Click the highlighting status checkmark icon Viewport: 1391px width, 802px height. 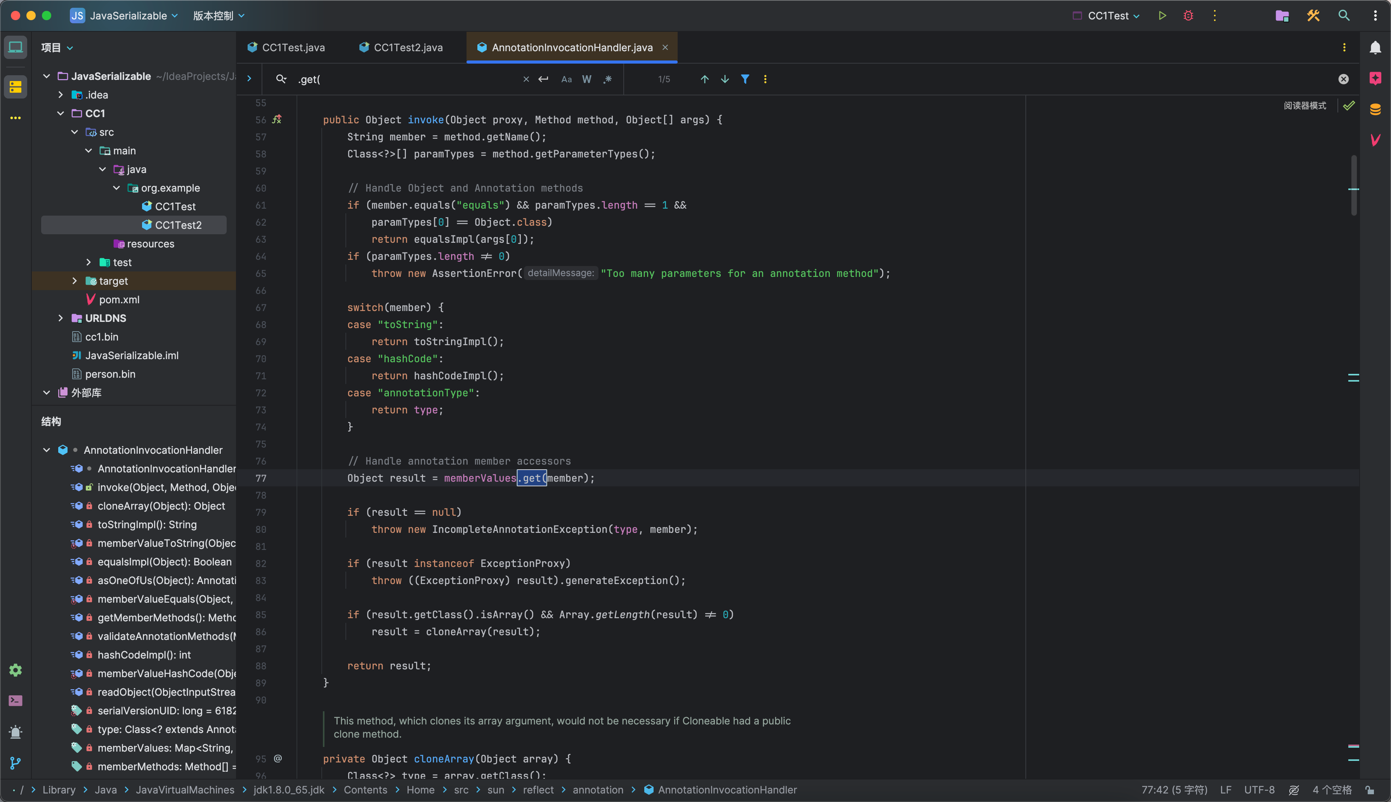click(1349, 106)
